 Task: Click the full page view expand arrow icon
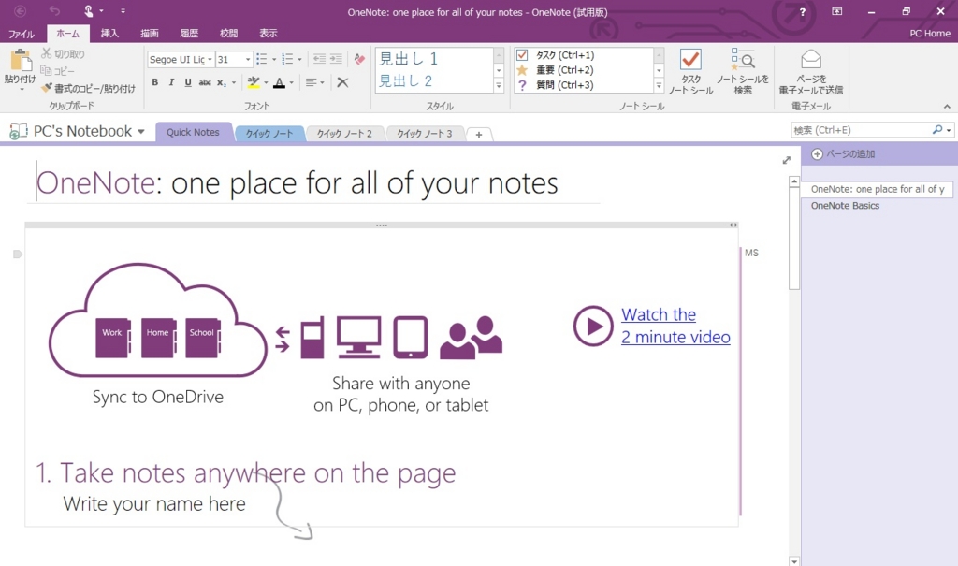pyautogui.click(x=786, y=160)
